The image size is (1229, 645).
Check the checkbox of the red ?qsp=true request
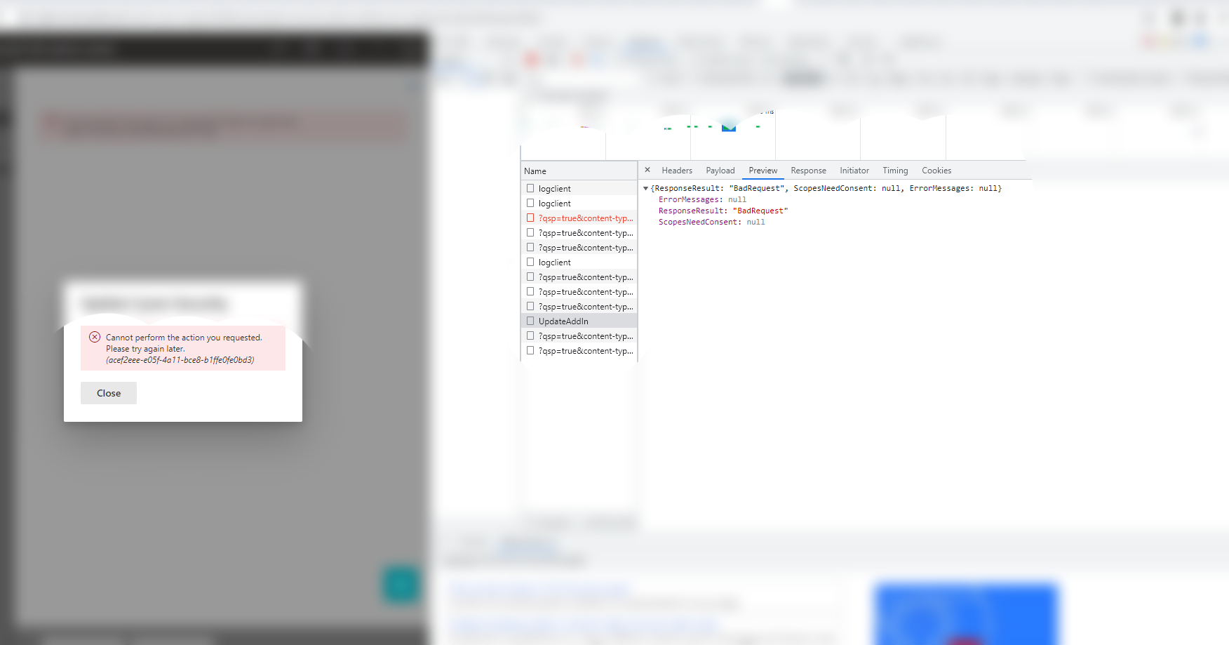tap(530, 218)
